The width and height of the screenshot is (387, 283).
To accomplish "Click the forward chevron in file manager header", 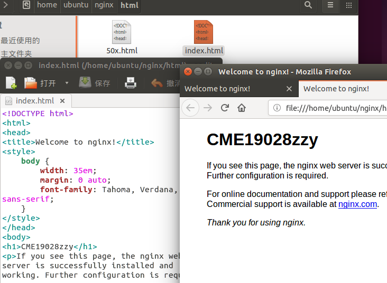I will click(6, 5).
